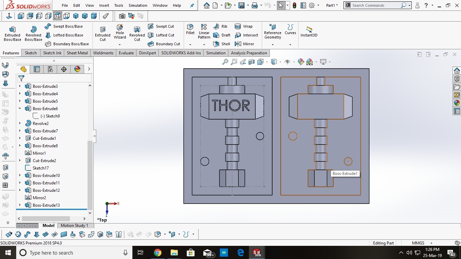Click the Zoom to Fit icon
The height and width of the screenshot is (259, 461).
225,62
